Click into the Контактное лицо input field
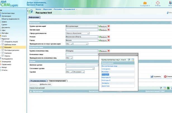The width and height of the screenshot is (172, 113). pyautogui.click(x=82, y=54)
